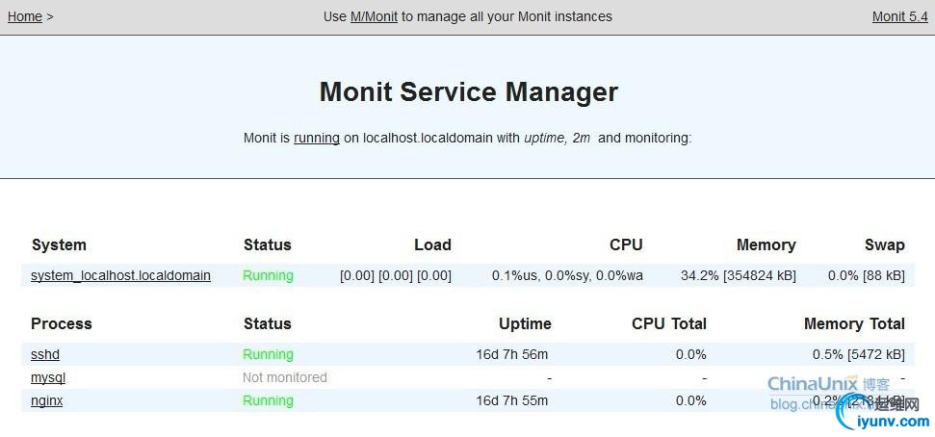Click the system Running status text
Screen dimensions: 935x437
(268, 275)
